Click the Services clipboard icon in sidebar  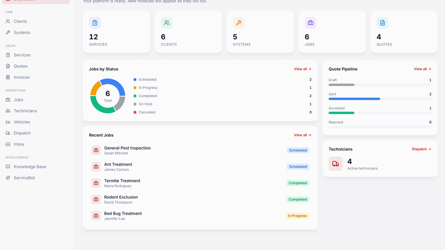8,55
